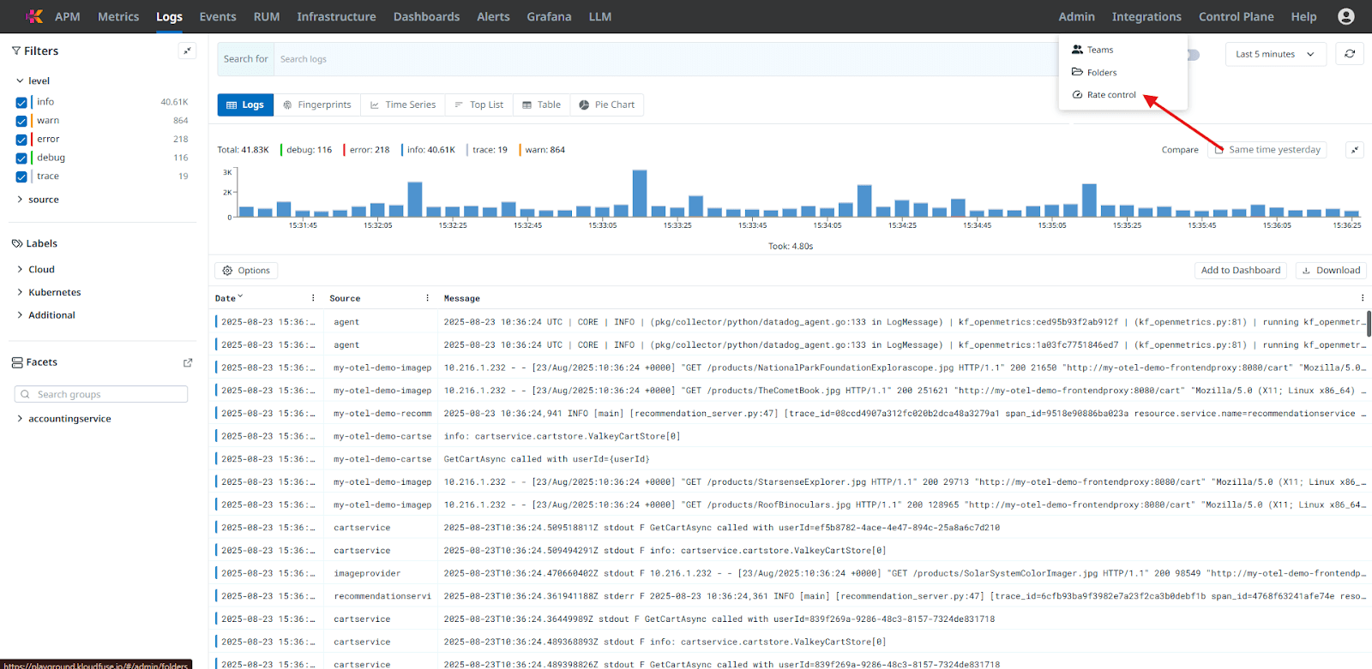Click the Rate control gauge icon
This screenshot has width=1372, height=669.
(x=1077, y=95)
